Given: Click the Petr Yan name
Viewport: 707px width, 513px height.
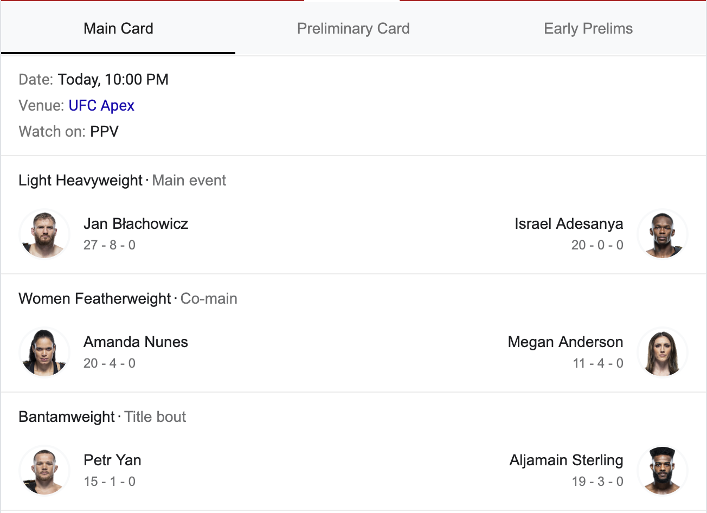Looking at the screenshot, I should 112,460.
